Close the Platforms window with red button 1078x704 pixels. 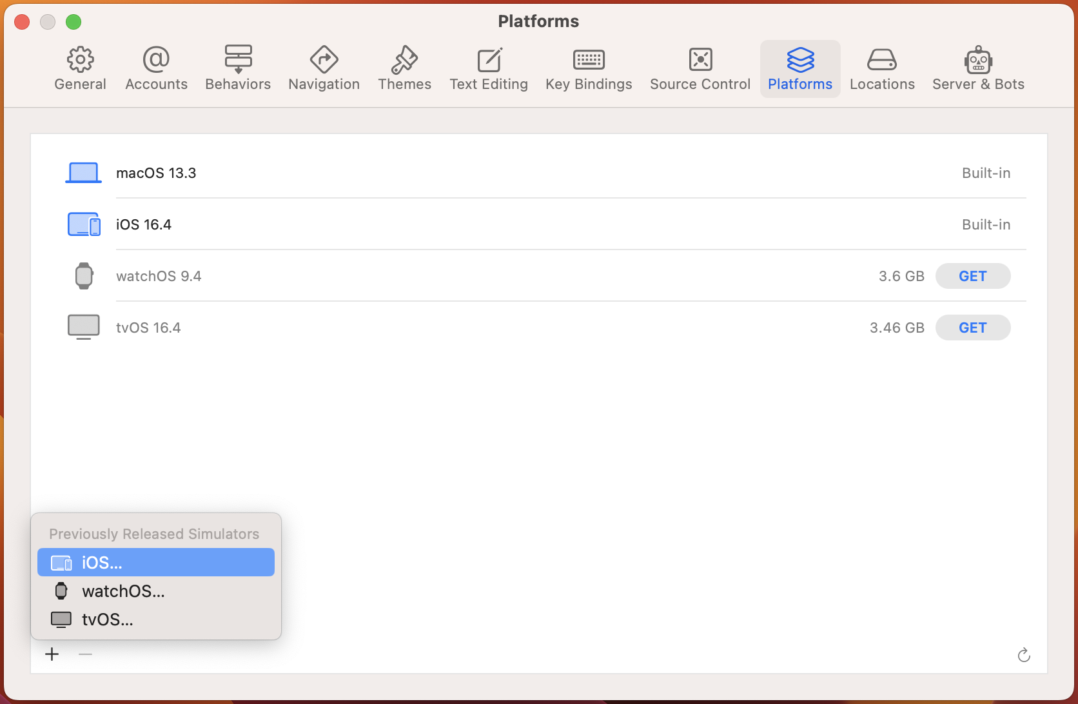pyautogui.click(x=22, y=22)
